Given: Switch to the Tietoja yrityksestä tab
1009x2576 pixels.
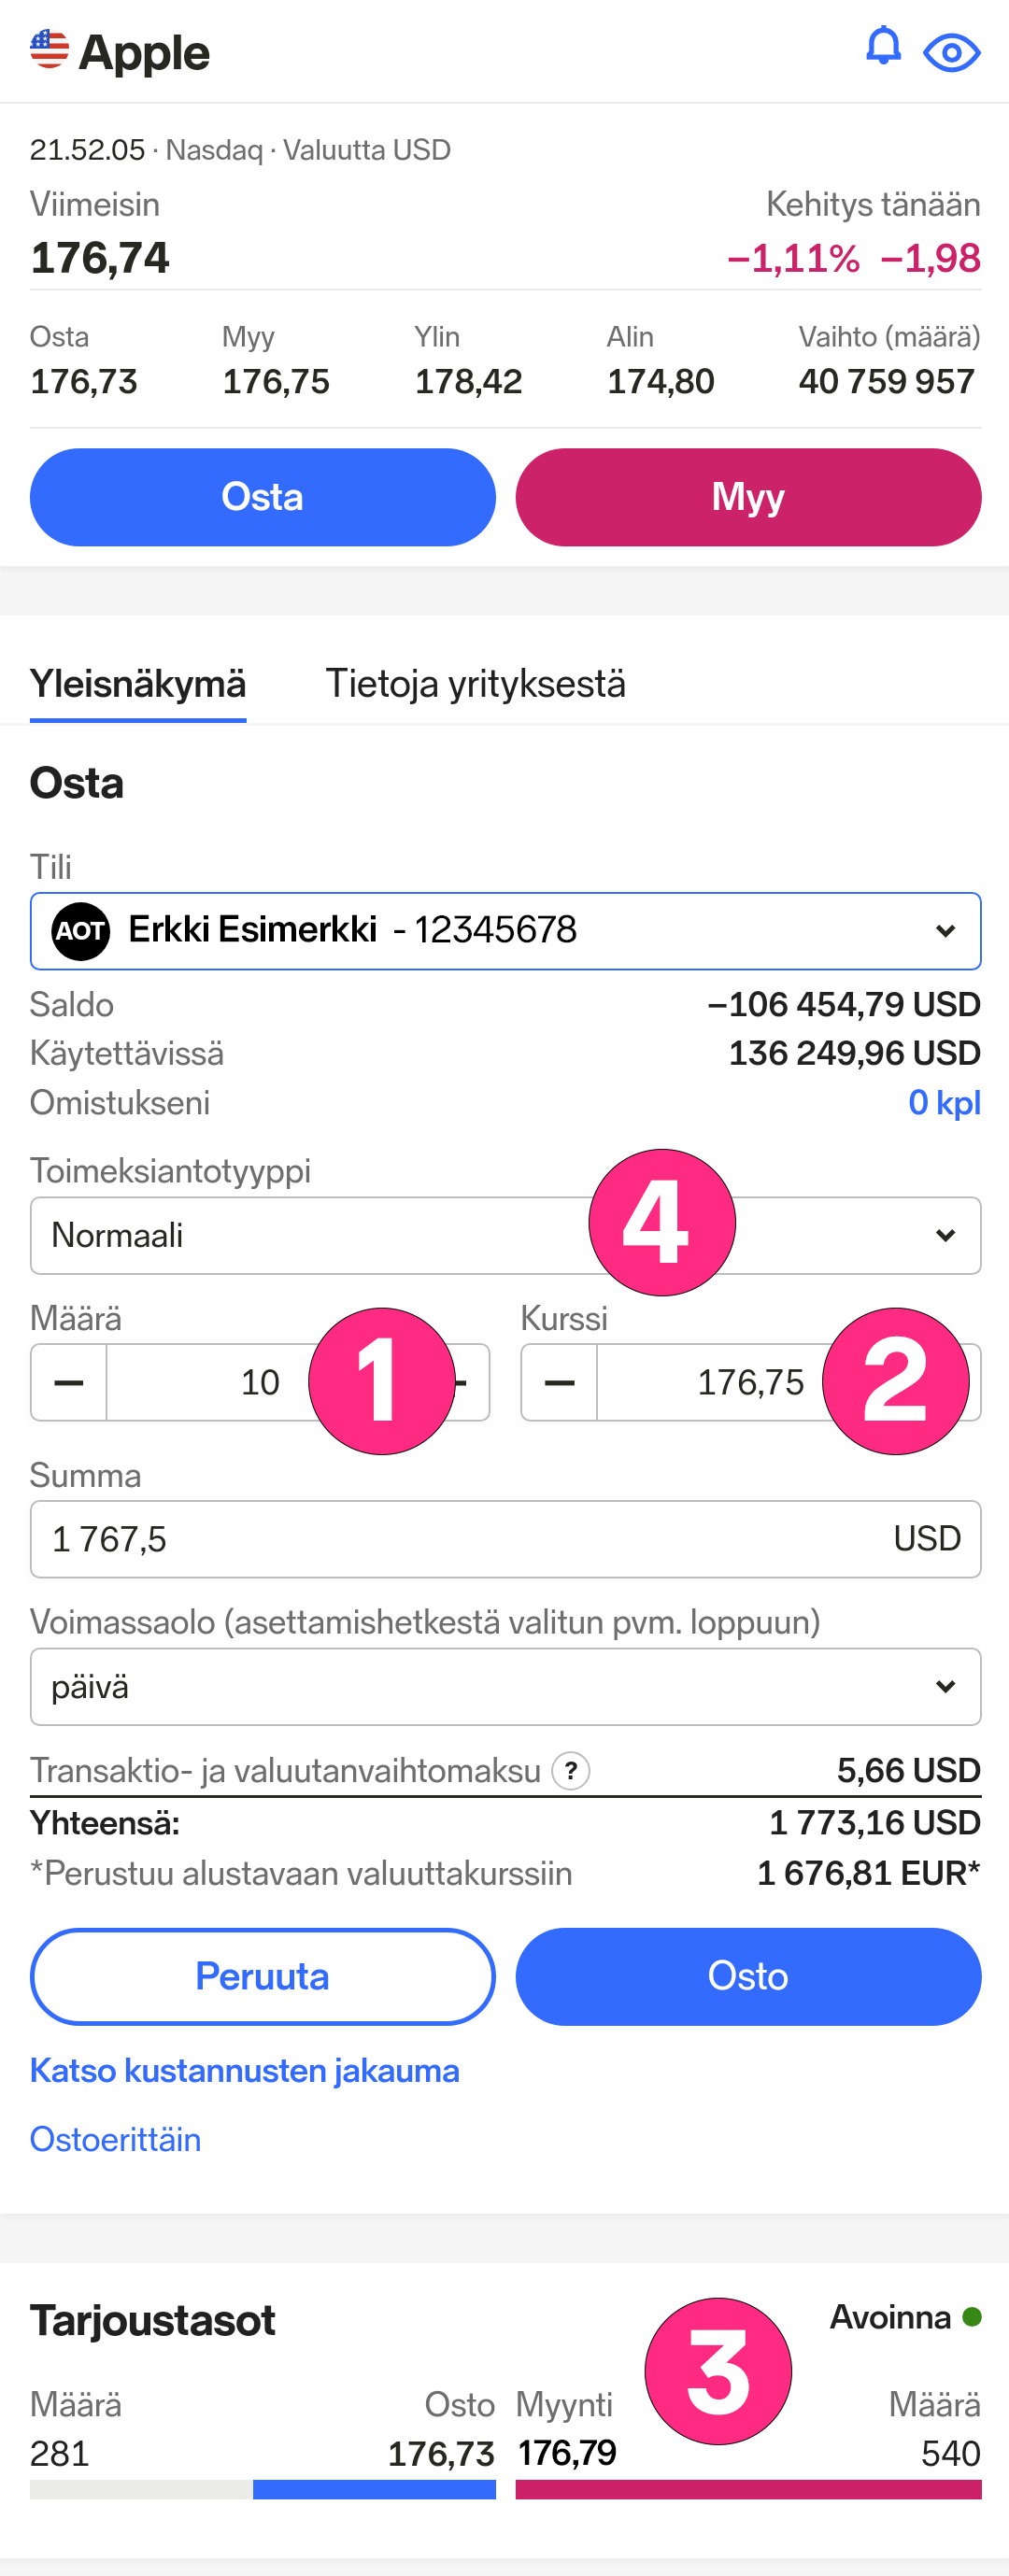Looking at the screenshot, I should point(476,684).
